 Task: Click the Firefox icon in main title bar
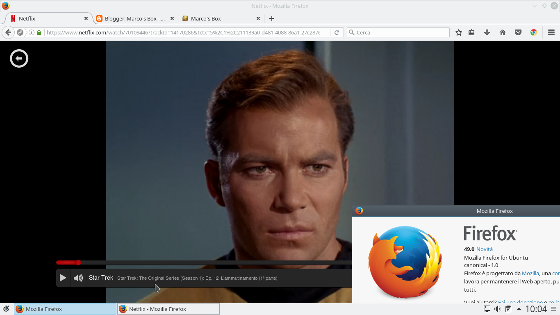pyautogui.click(x=6, y=6)
